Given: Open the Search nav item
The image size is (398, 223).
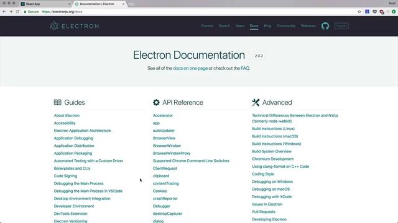Looking at the screenshot, I should pos(224,26).
